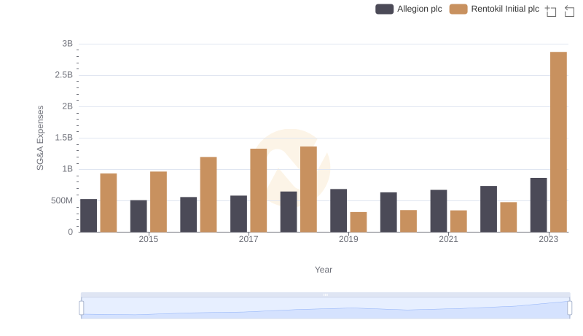
Task: Click the 2018 Allegion plc bar
Action: click(x=289, y=212)
